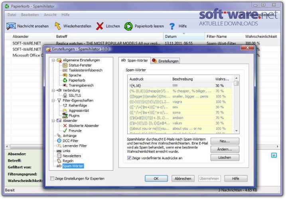Click left arrow of main window horizontal scrollbar

coord(7,146)
